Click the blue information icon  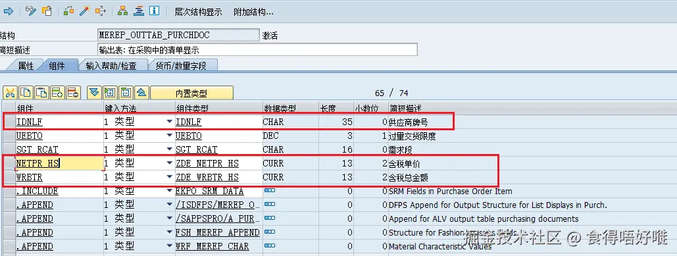(154, 11)
